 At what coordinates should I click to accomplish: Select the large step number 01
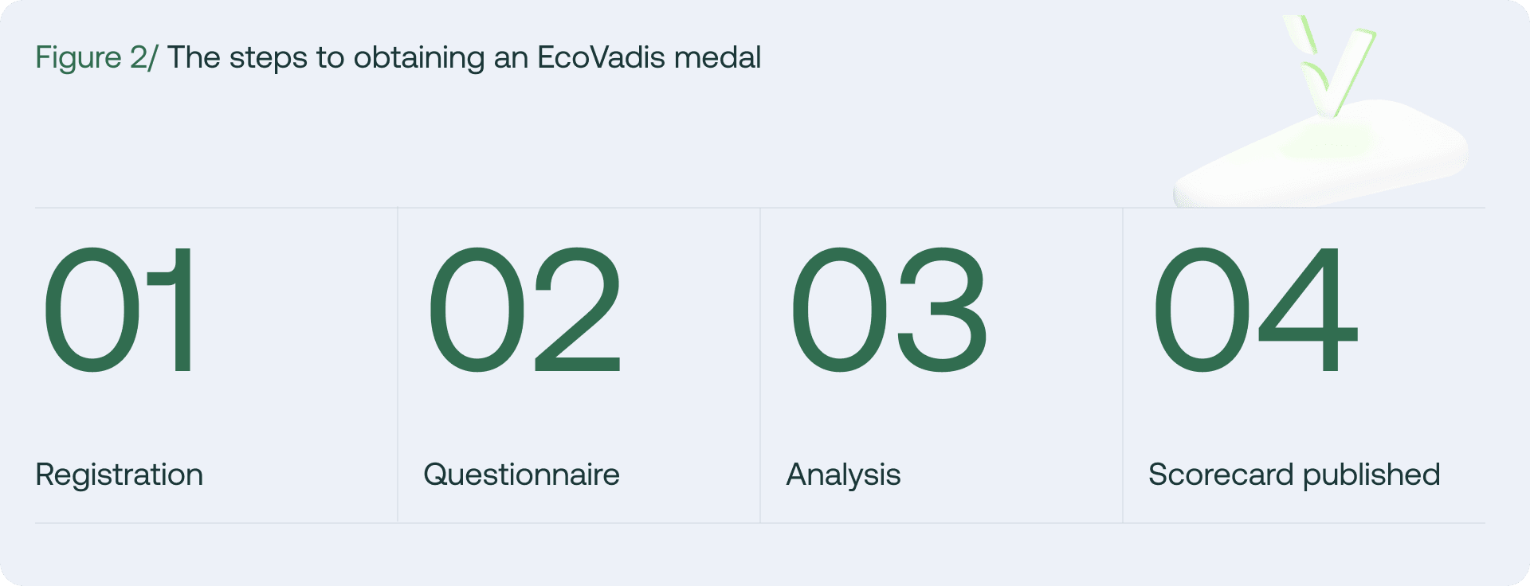click(x=120, y=309)
